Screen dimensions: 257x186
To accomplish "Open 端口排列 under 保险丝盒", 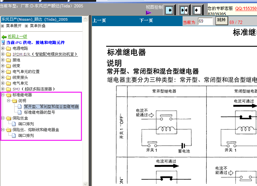I will pos(26,124).
